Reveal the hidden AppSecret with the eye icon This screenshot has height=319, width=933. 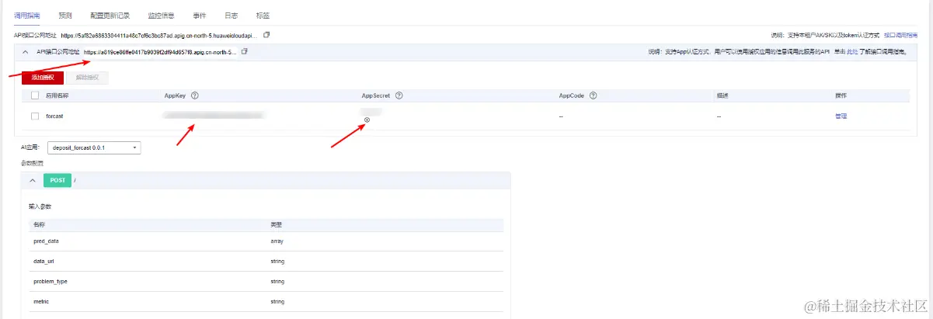(367, 120)
